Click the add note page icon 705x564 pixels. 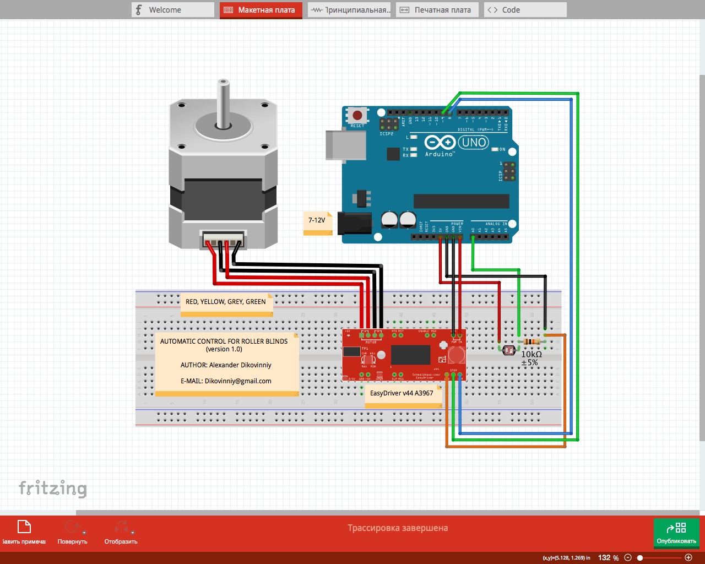[24, 527]
